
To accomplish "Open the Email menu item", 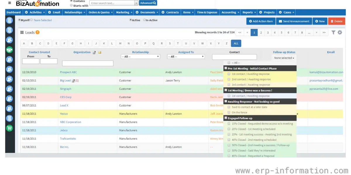I will (54, 12).
